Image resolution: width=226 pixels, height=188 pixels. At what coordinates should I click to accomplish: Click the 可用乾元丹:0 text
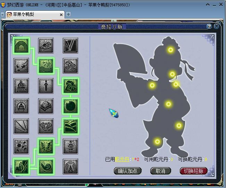159,159
